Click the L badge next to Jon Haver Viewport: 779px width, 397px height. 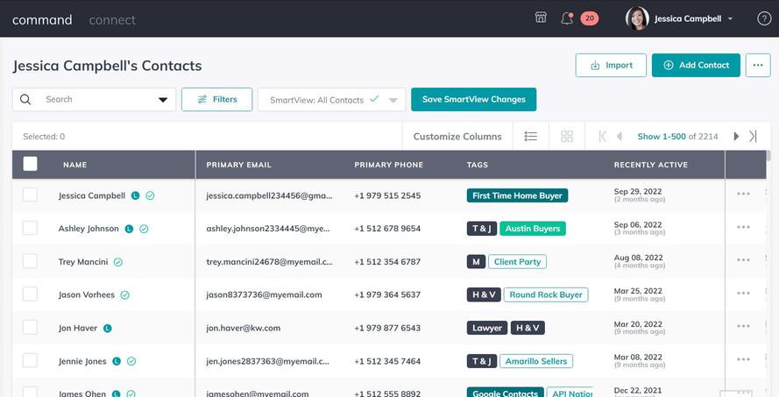tap(107, 328)
